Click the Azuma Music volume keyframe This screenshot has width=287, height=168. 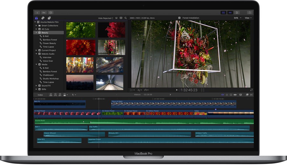click(x=84, y=121)
